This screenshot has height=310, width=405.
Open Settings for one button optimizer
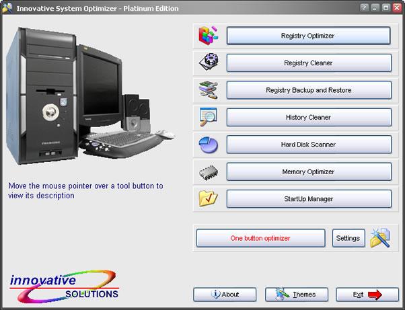[x=348, y=238]
